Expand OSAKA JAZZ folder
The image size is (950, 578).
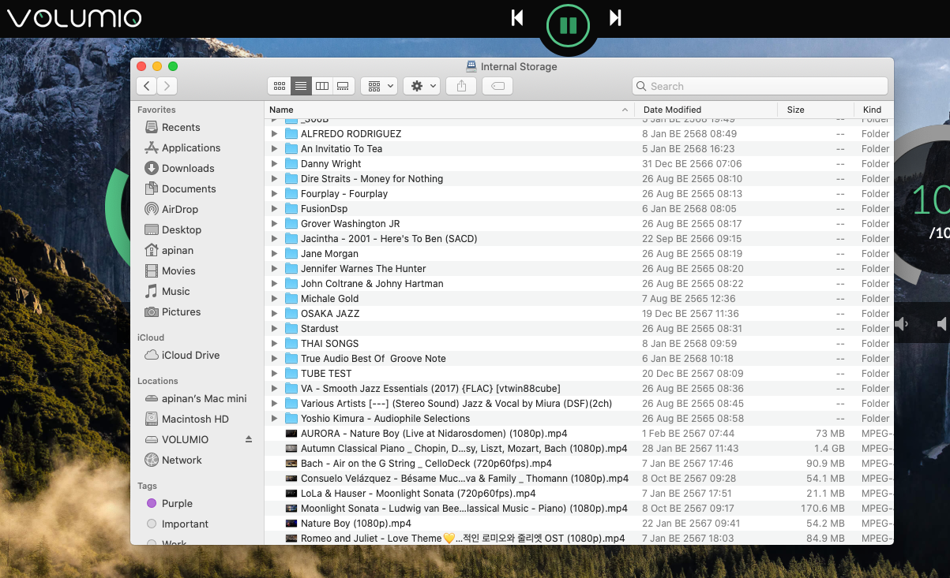point(274,314)
